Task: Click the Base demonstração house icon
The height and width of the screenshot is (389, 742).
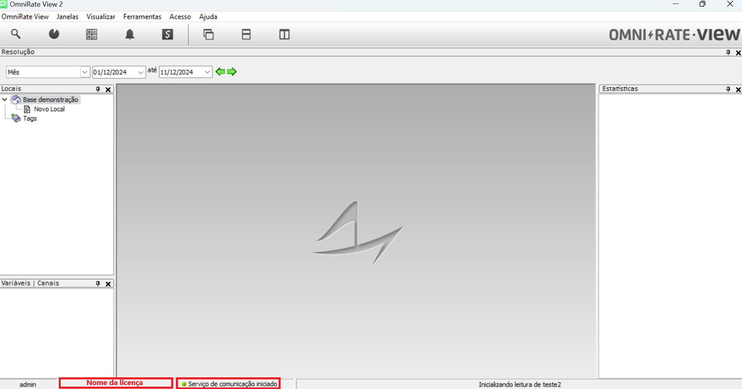Action: point(16,100)
